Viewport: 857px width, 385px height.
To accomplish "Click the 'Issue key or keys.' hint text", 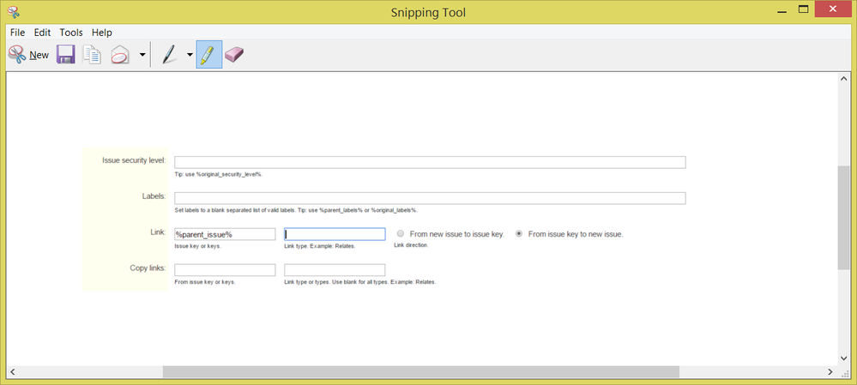I will 197,246.
